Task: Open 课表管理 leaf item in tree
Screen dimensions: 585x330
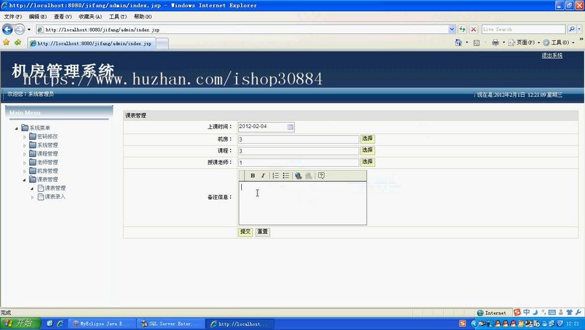Action: [x=55, y=188]
